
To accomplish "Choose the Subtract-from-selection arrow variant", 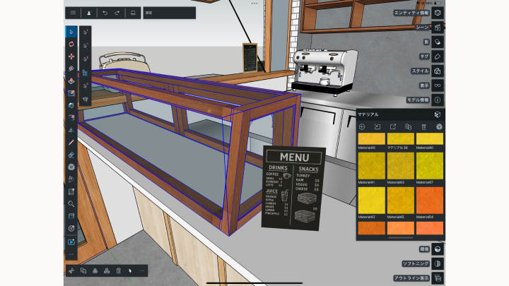I will pos(86,46).
